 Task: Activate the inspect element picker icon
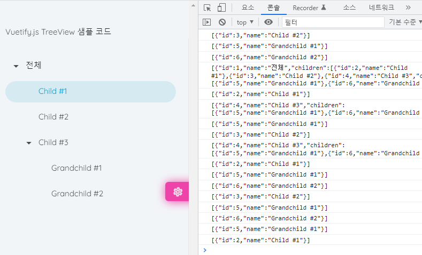pyautogui.click(x=208, y=7)
